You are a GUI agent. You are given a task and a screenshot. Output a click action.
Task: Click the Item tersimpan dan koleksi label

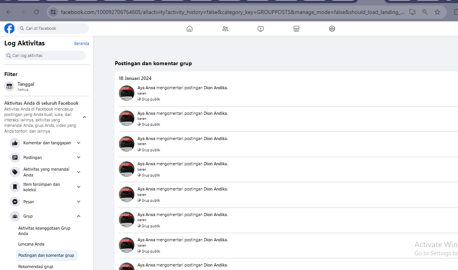click(x=42, y=187)
